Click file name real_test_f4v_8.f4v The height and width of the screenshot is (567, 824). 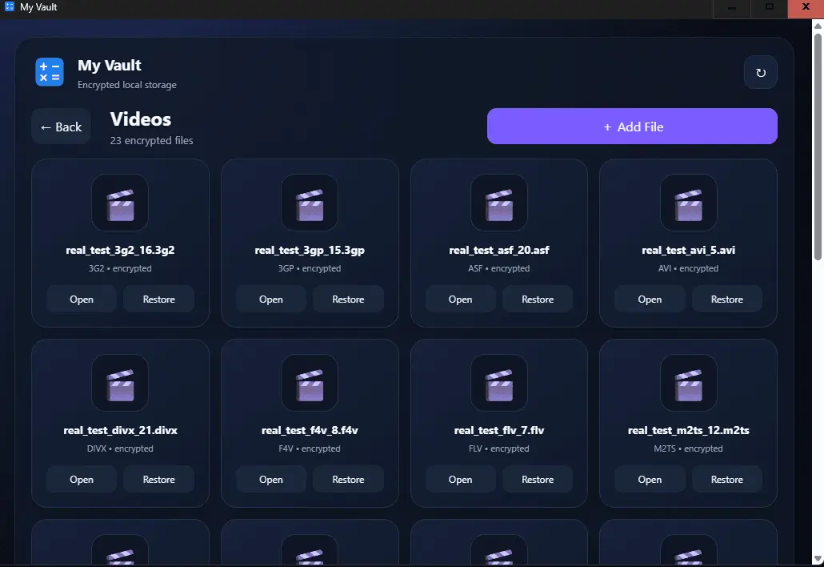pyautogui.click(x=310, y=430)
